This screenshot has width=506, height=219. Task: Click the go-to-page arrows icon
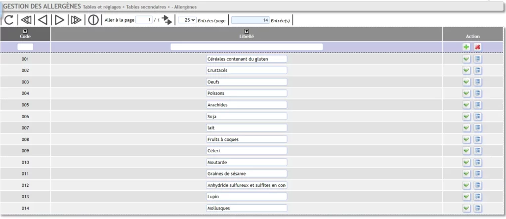167,20
